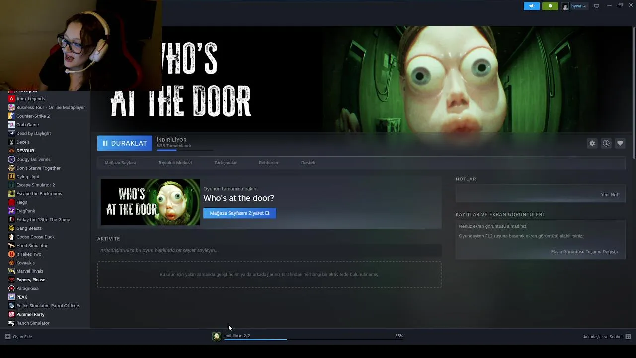Image resolution: width=636 pixels, height=358 pixels.
Task: Click the Feign game icon
Action: tap(11, 202)
